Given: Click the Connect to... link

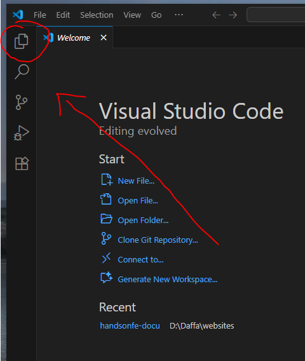Looking at the screenshot, I should [140, 260].
